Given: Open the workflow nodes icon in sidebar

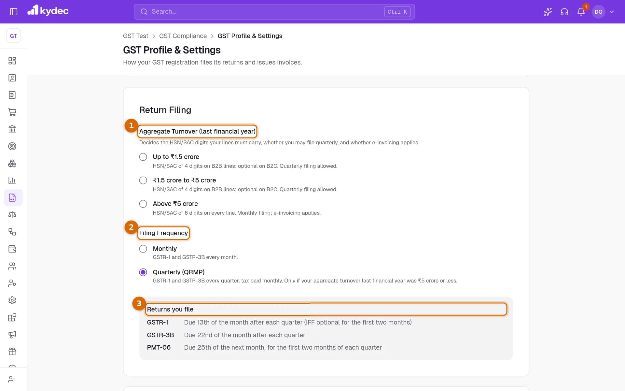Looking at the screenshot, I should tap(12, 232).
